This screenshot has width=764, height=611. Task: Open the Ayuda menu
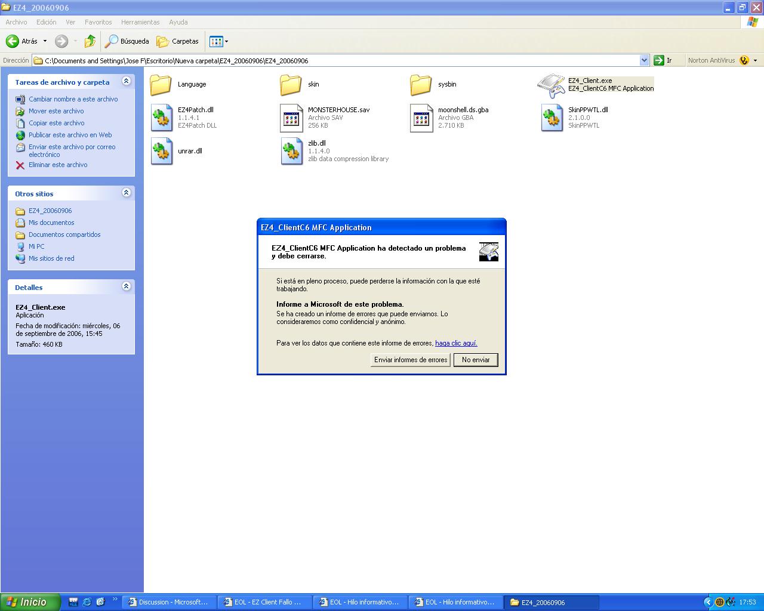[x=178, y=22]
